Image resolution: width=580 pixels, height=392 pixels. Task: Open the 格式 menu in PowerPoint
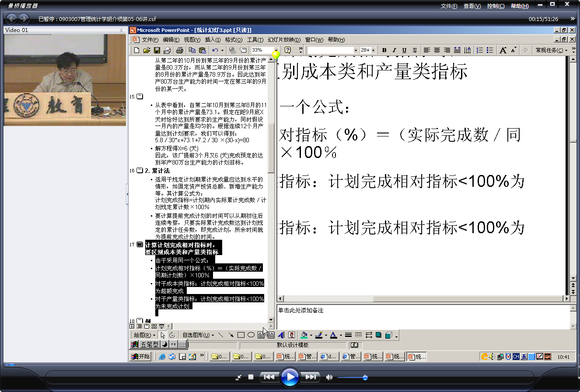pyautogui.click(x=234, y=40)
